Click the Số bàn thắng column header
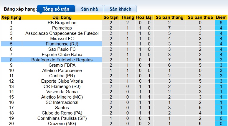This screenshot has height=126, width=228. point(169,17)
